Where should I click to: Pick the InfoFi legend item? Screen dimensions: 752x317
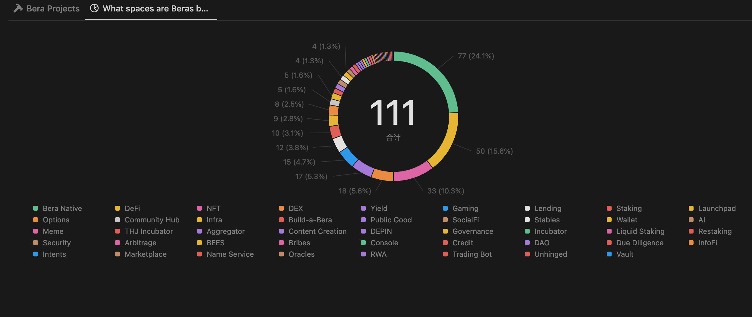pos(703,243)
